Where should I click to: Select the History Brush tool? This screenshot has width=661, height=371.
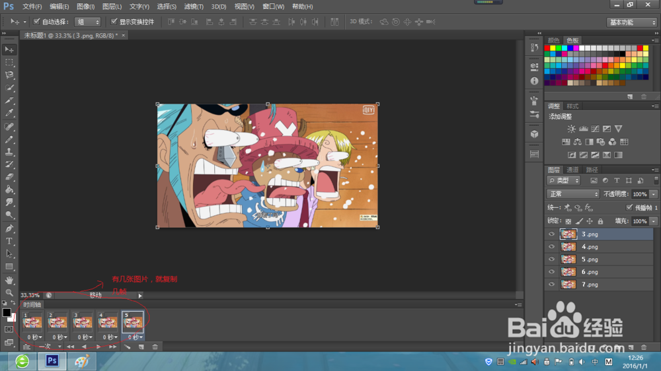(9, 164)
